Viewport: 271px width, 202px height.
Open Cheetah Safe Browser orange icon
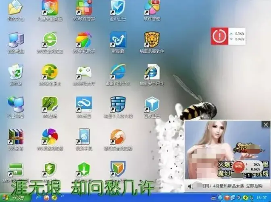[118, 137]
